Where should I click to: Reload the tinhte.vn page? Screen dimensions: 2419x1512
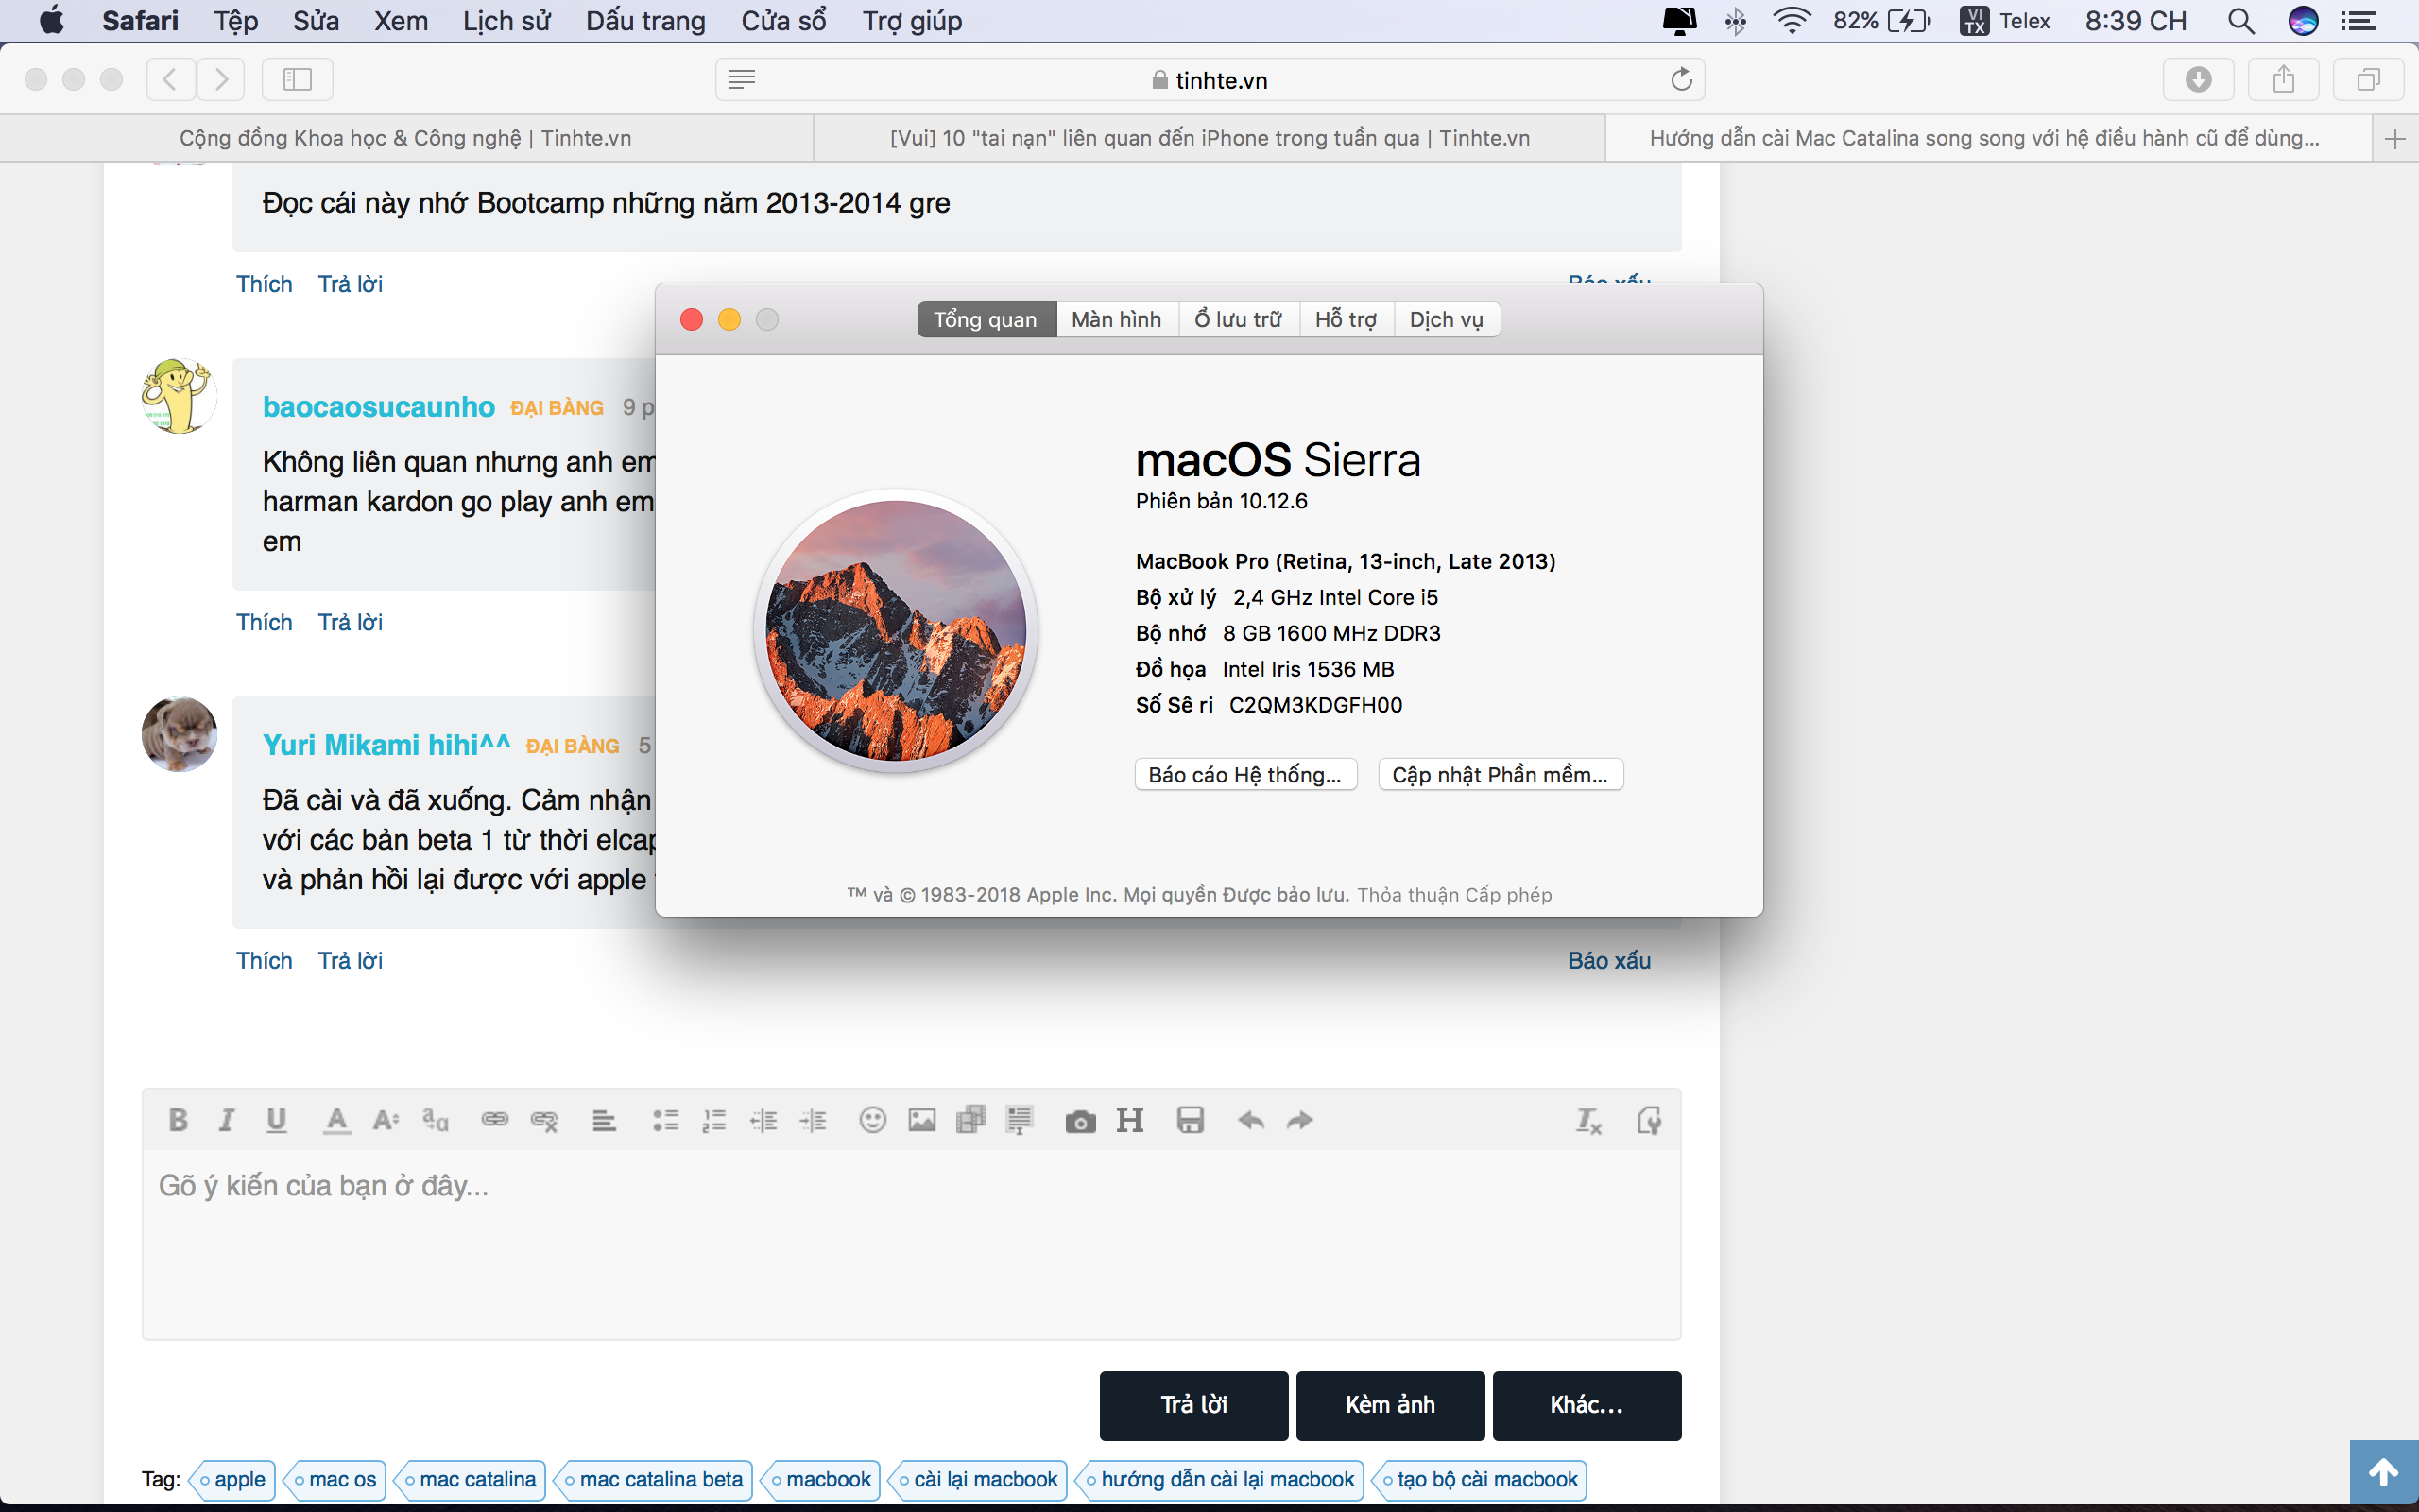[x=1681, y=79]
